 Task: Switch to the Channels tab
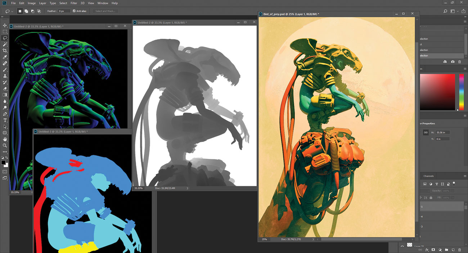[428, 176]
